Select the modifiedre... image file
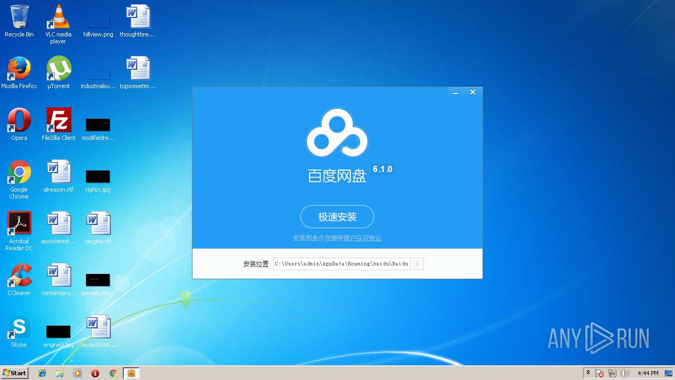This screenshot has width=675, height=380. click(98, 129)
